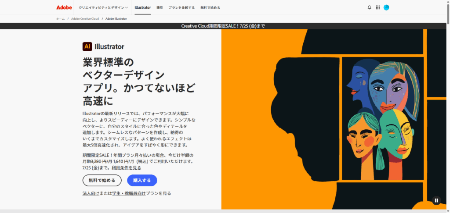This screenshot has height=213, width=450.
Task: Open the notifications bell icon
Action: click(369, 8)
